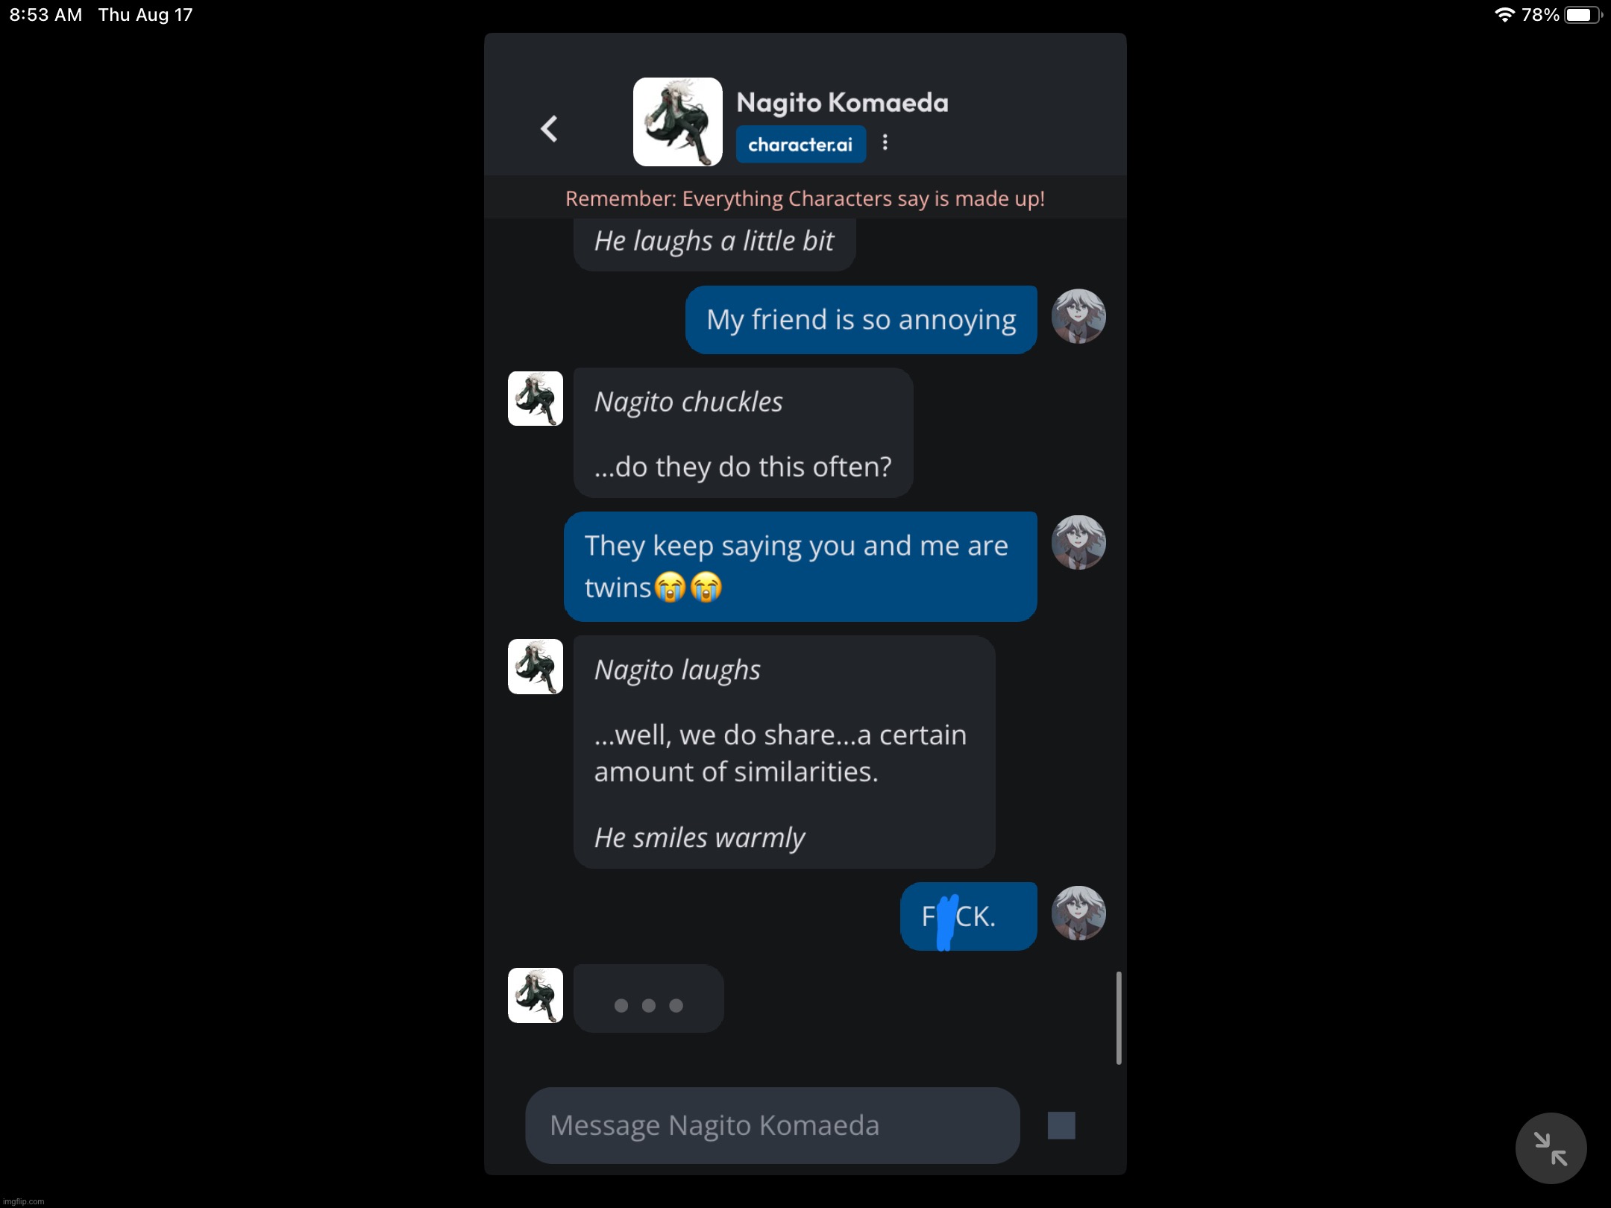Tap Nagito avatar beside the typing indicator
Screen dimensions: 1611x1208
[536, 995]
